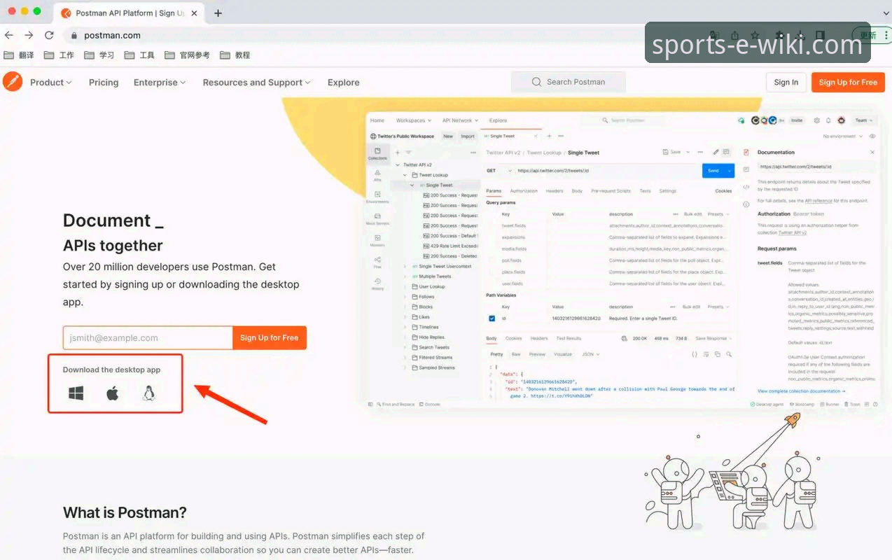Focus the Search Postman field
The image size is (892, 560).
tap(569, 82)
